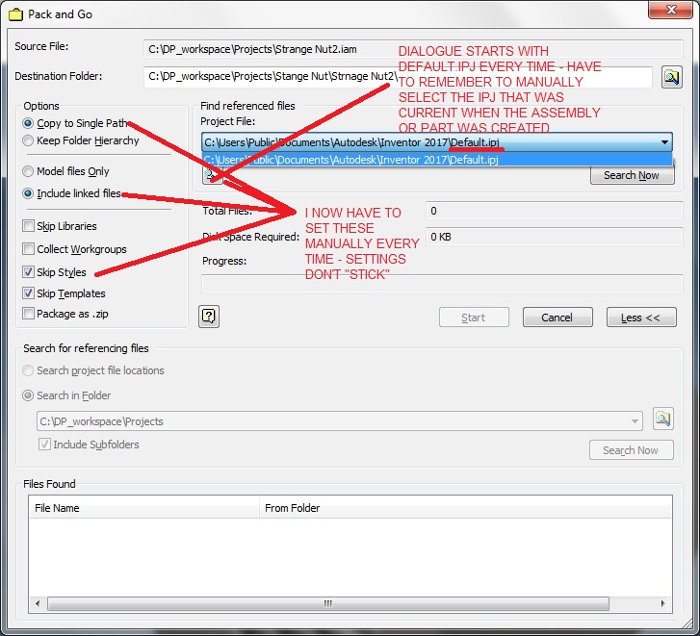
Task: Tick the Collect Workgroups checkbox
Action: click(x=28, y=249)
